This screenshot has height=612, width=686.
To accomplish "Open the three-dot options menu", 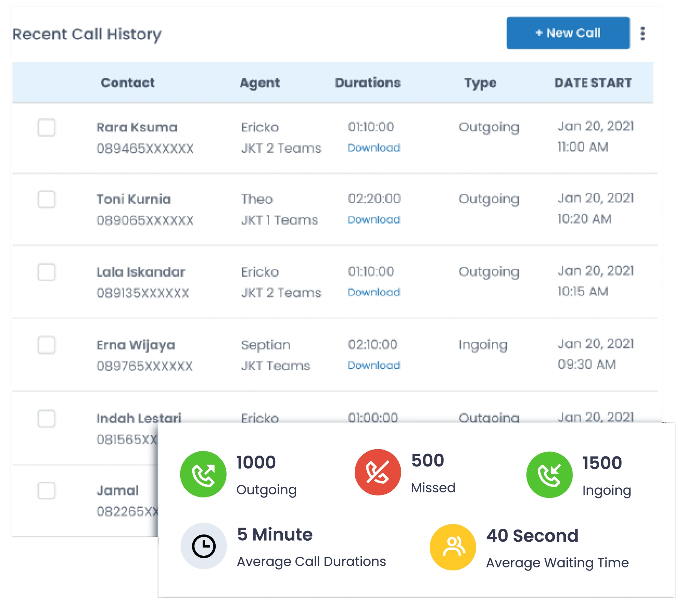I will [642, 33].
